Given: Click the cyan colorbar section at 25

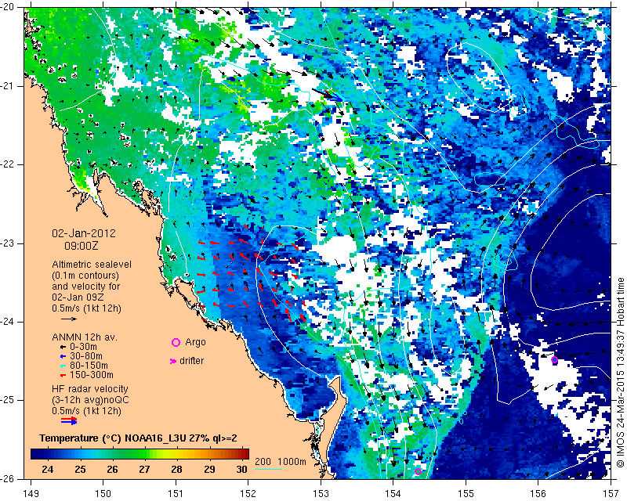Looking at the screenshot, I should coord(80,454).
